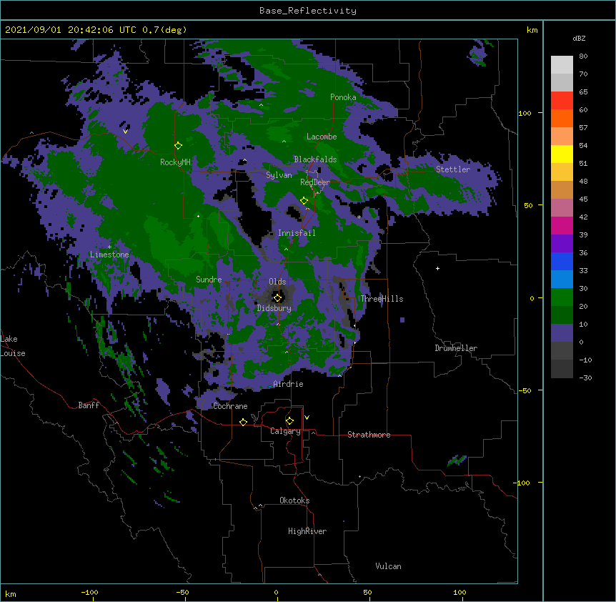
Task: Click the legend value -30
Action: [x=585, y=378]
